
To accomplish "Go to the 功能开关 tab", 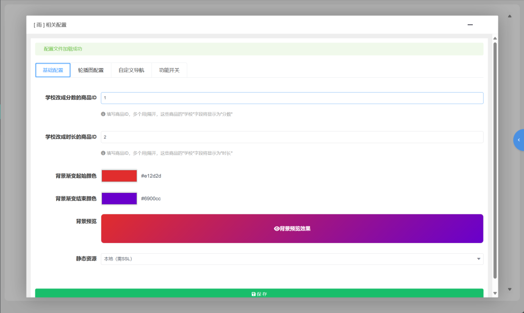I will (169, 70).
